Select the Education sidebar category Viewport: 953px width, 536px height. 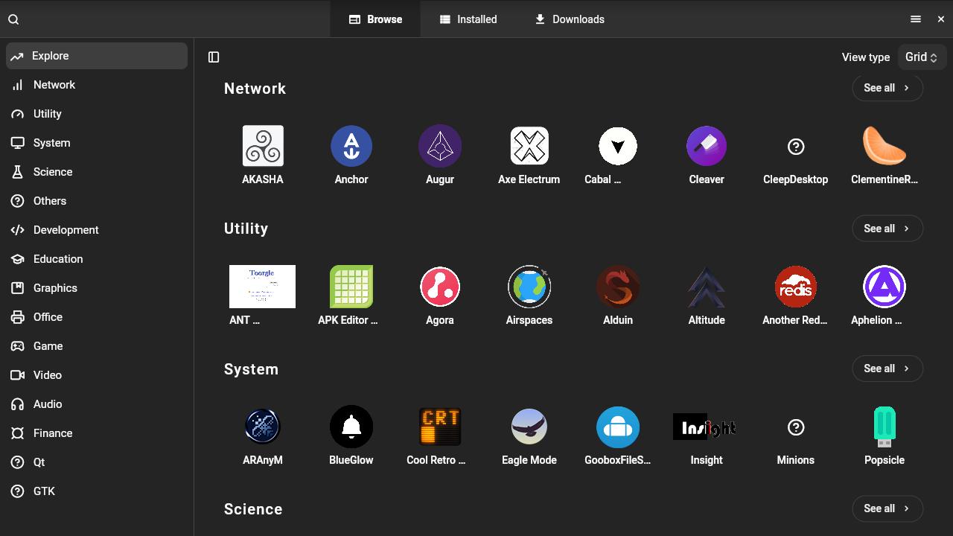[97, 259]
